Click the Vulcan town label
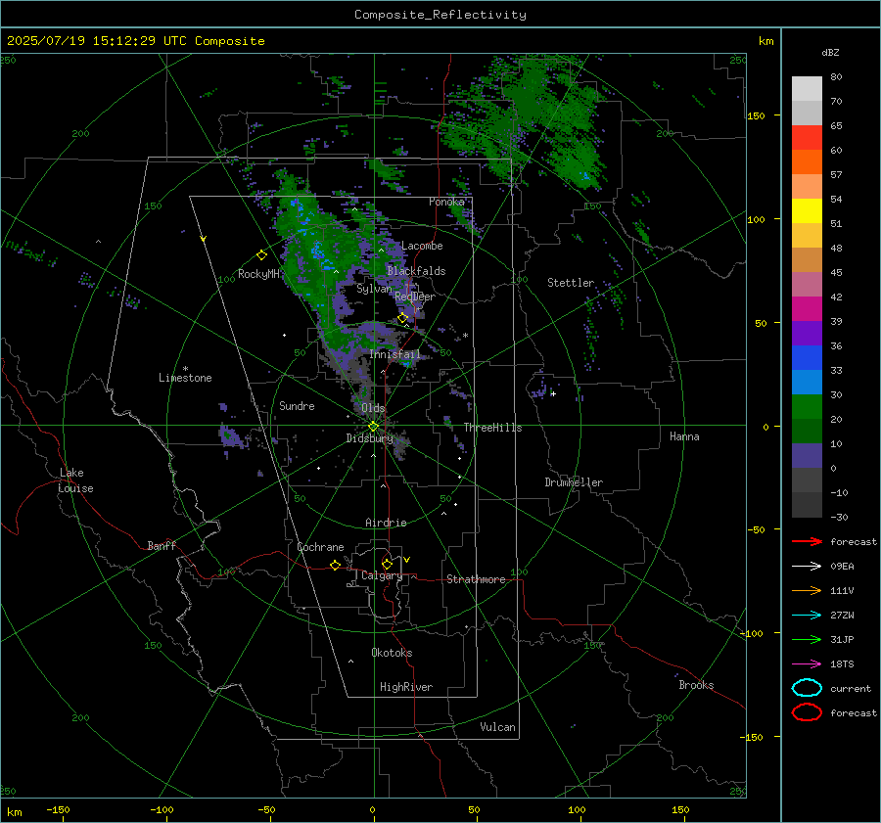 497,727
